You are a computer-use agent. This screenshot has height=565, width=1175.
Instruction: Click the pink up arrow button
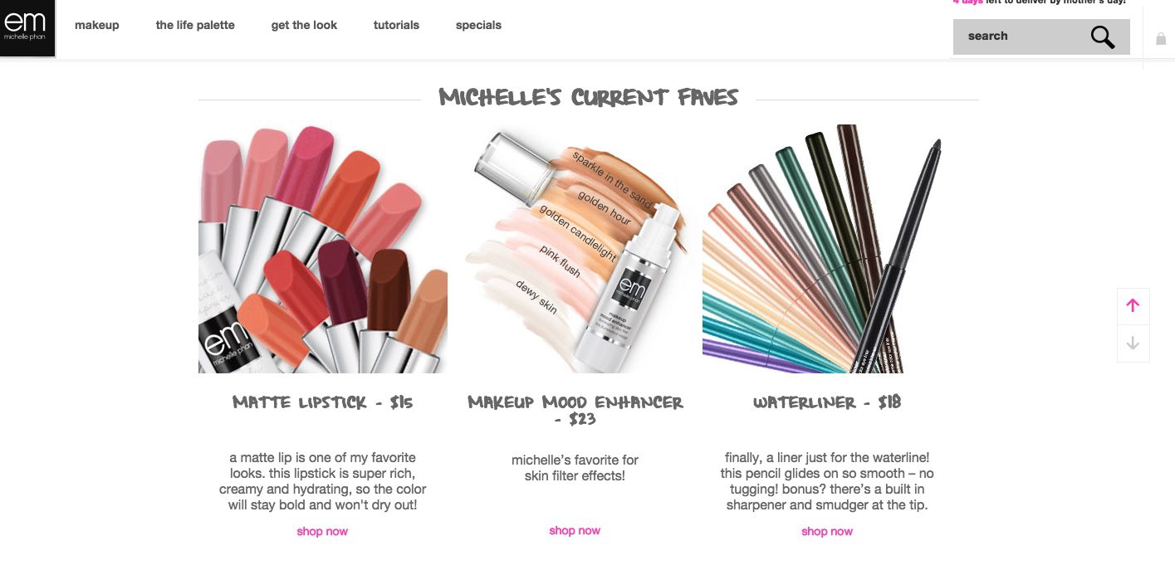click(1133, 305)
